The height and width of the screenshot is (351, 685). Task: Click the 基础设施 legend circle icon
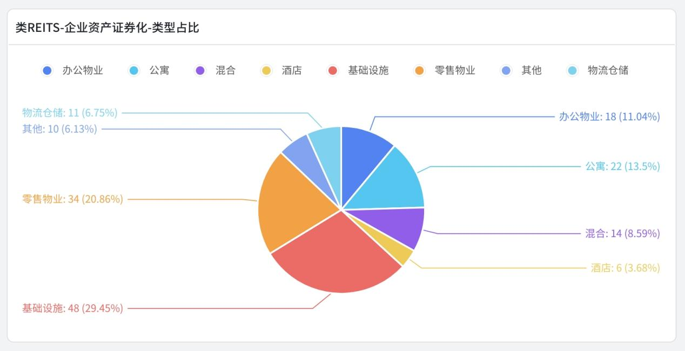[x=333, y=70]
